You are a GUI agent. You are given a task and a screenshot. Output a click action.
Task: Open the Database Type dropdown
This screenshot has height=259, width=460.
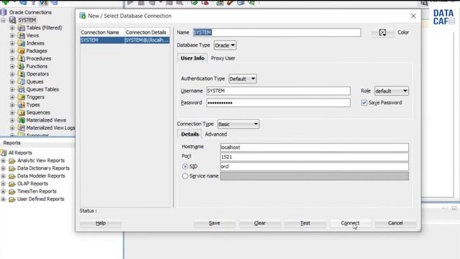click(x=225, y=45)
